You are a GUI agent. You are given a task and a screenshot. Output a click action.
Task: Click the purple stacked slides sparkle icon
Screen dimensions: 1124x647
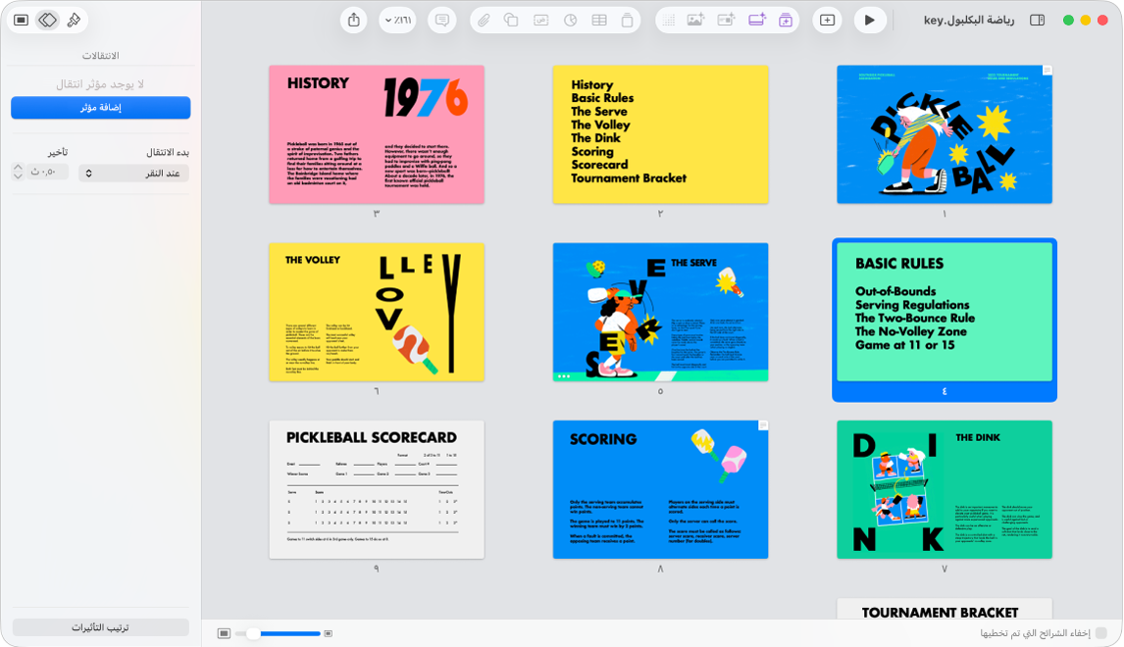(786, 20)
